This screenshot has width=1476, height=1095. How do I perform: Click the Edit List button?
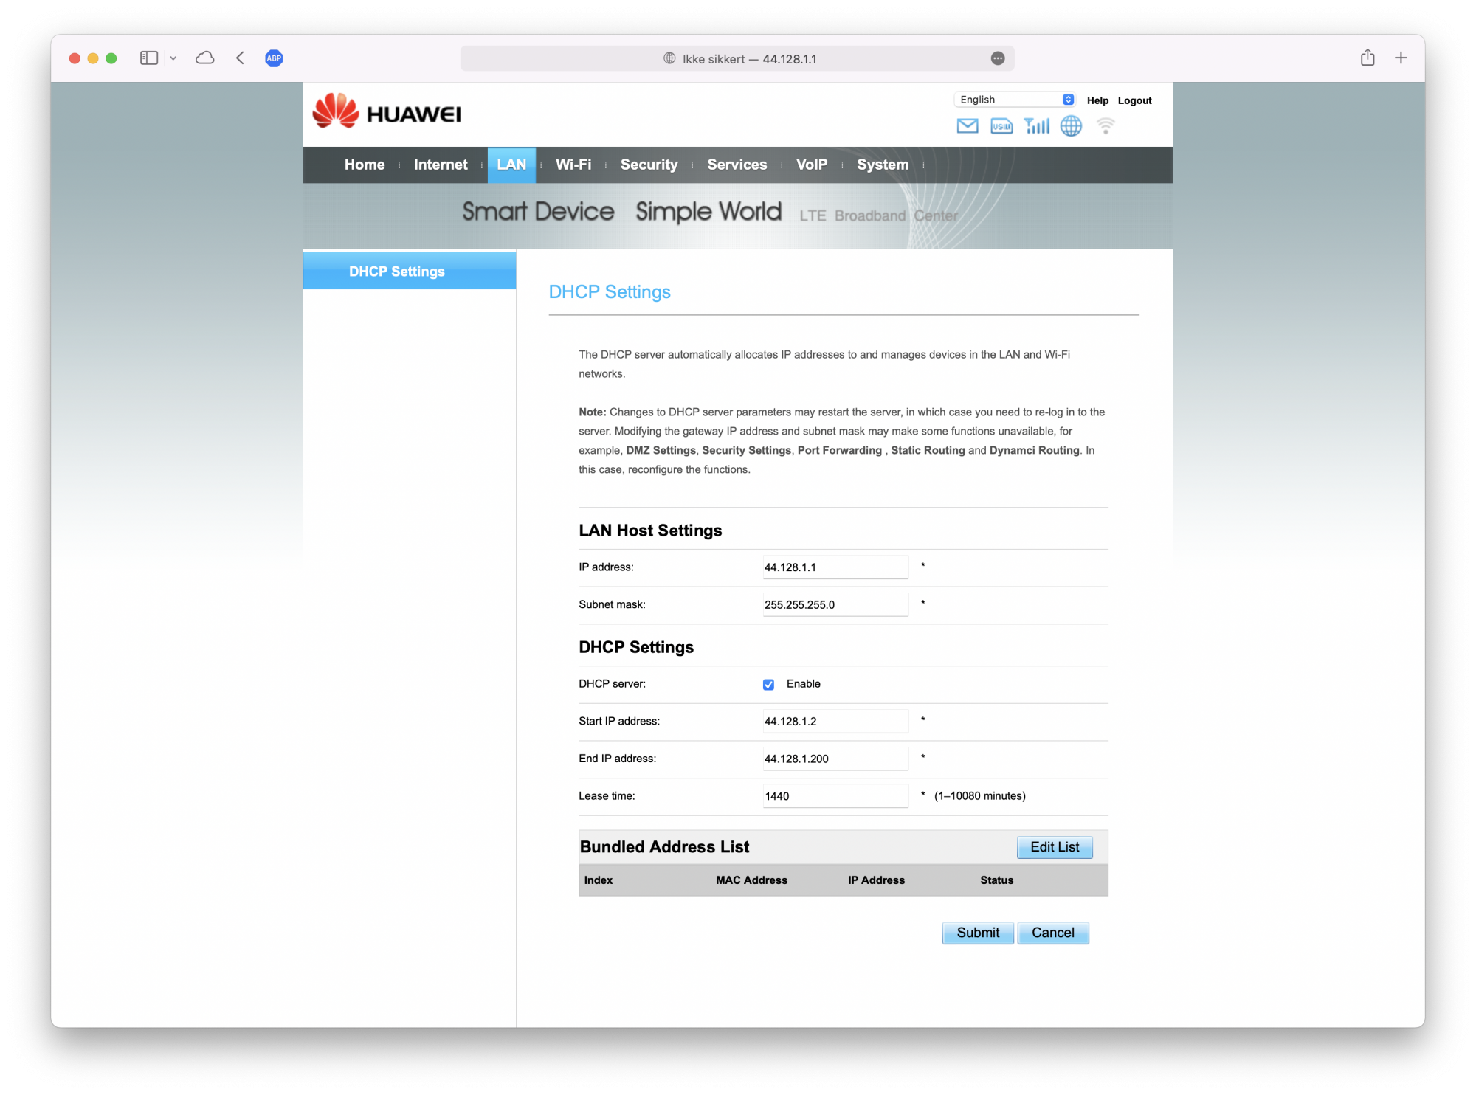[1054, 847]
